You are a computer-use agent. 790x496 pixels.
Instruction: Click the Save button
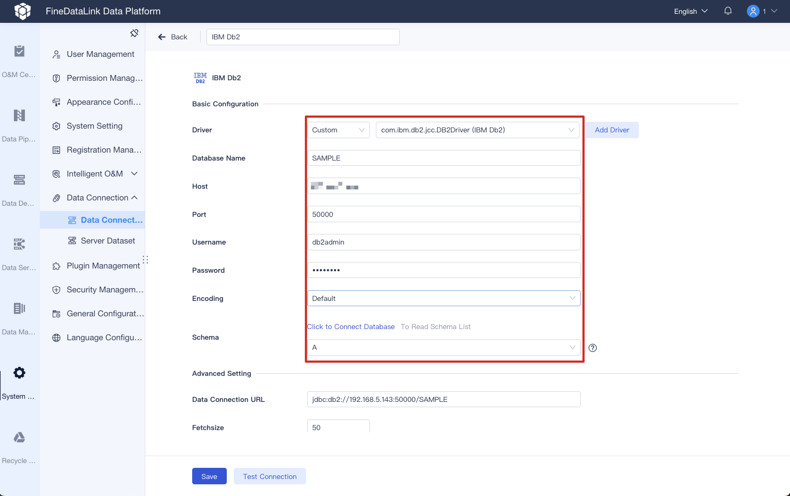pos(209,476)
